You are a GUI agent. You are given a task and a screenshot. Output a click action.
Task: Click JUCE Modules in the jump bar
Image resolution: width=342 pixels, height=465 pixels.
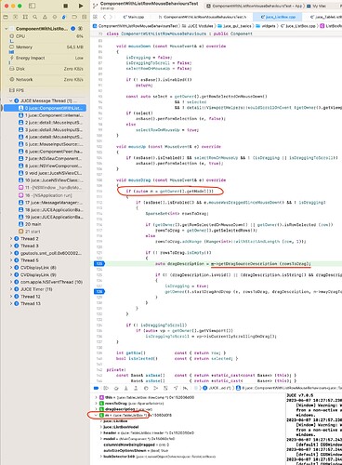click(x=199, y=26)
